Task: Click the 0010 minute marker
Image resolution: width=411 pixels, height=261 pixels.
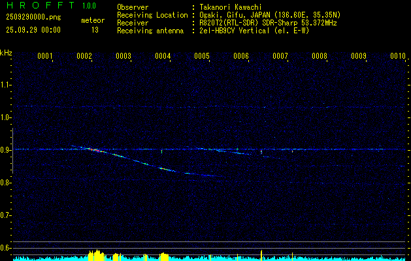Action: [x=398, y=55]
